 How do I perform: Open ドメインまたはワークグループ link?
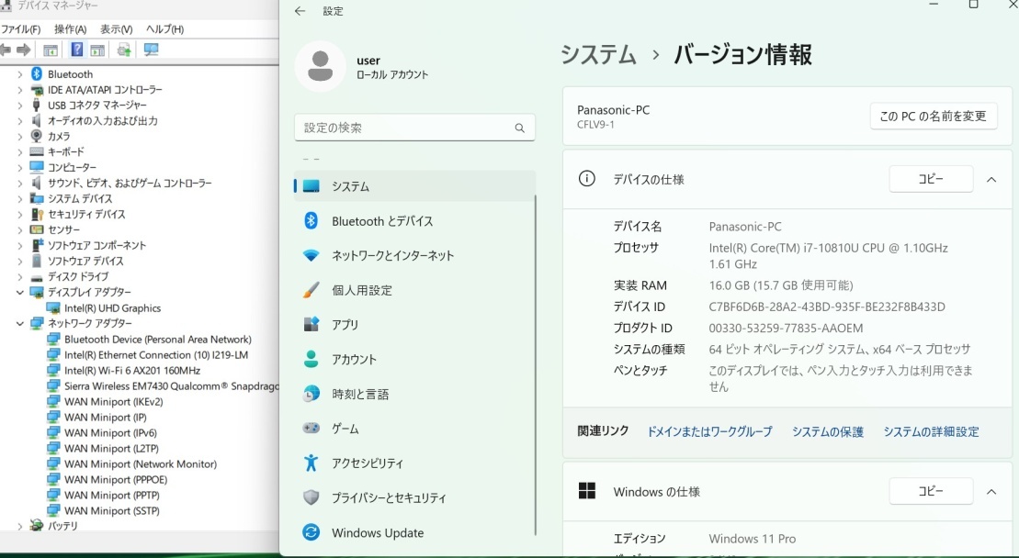709,431
